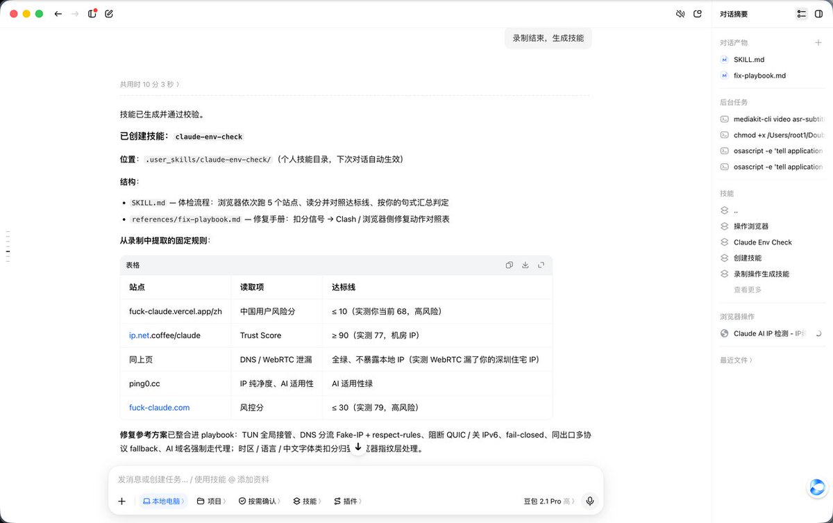
Task: Click the 录制结束，生成技能 message bubble
Action: [548, 38]
